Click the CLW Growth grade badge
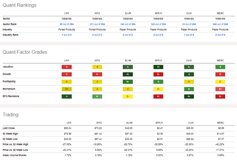Image resolution: width=237 pixels, height=162 pixels. (x=189, y=74)
